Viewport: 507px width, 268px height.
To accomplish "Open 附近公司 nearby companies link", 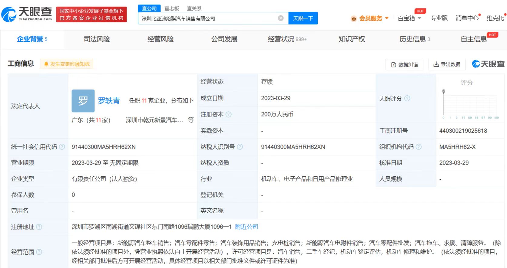I will (x=247, y=227).
